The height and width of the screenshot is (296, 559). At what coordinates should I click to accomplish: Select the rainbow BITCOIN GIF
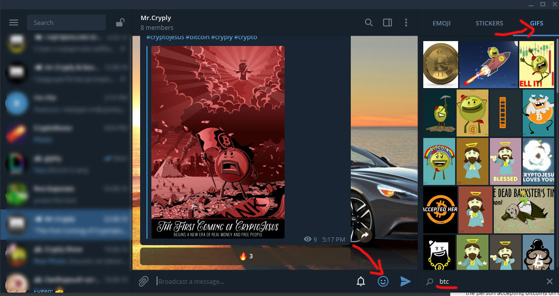point(439,161)
